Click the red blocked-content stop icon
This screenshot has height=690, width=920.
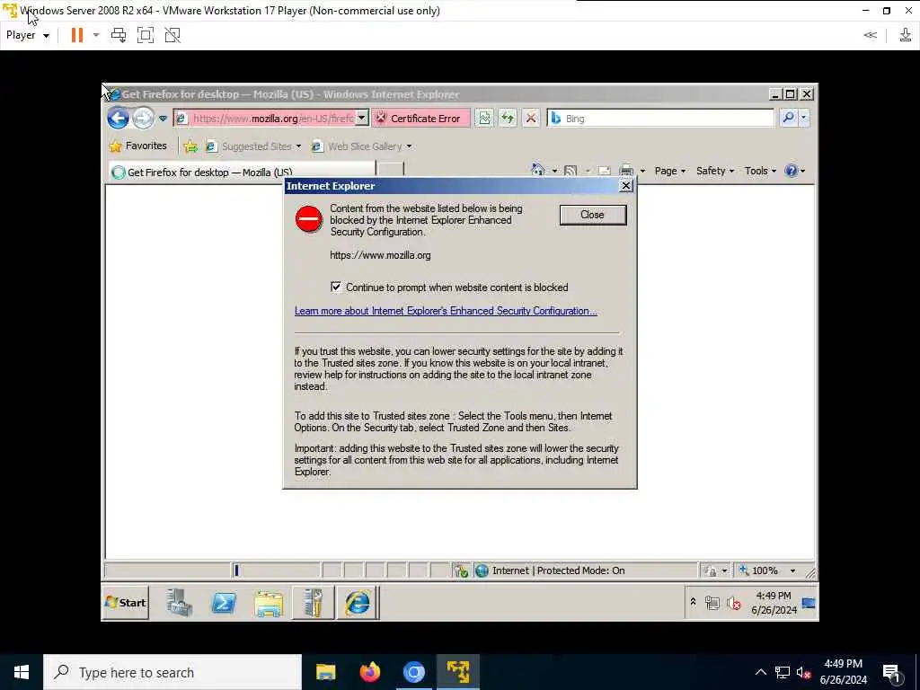tap(309, 219)
